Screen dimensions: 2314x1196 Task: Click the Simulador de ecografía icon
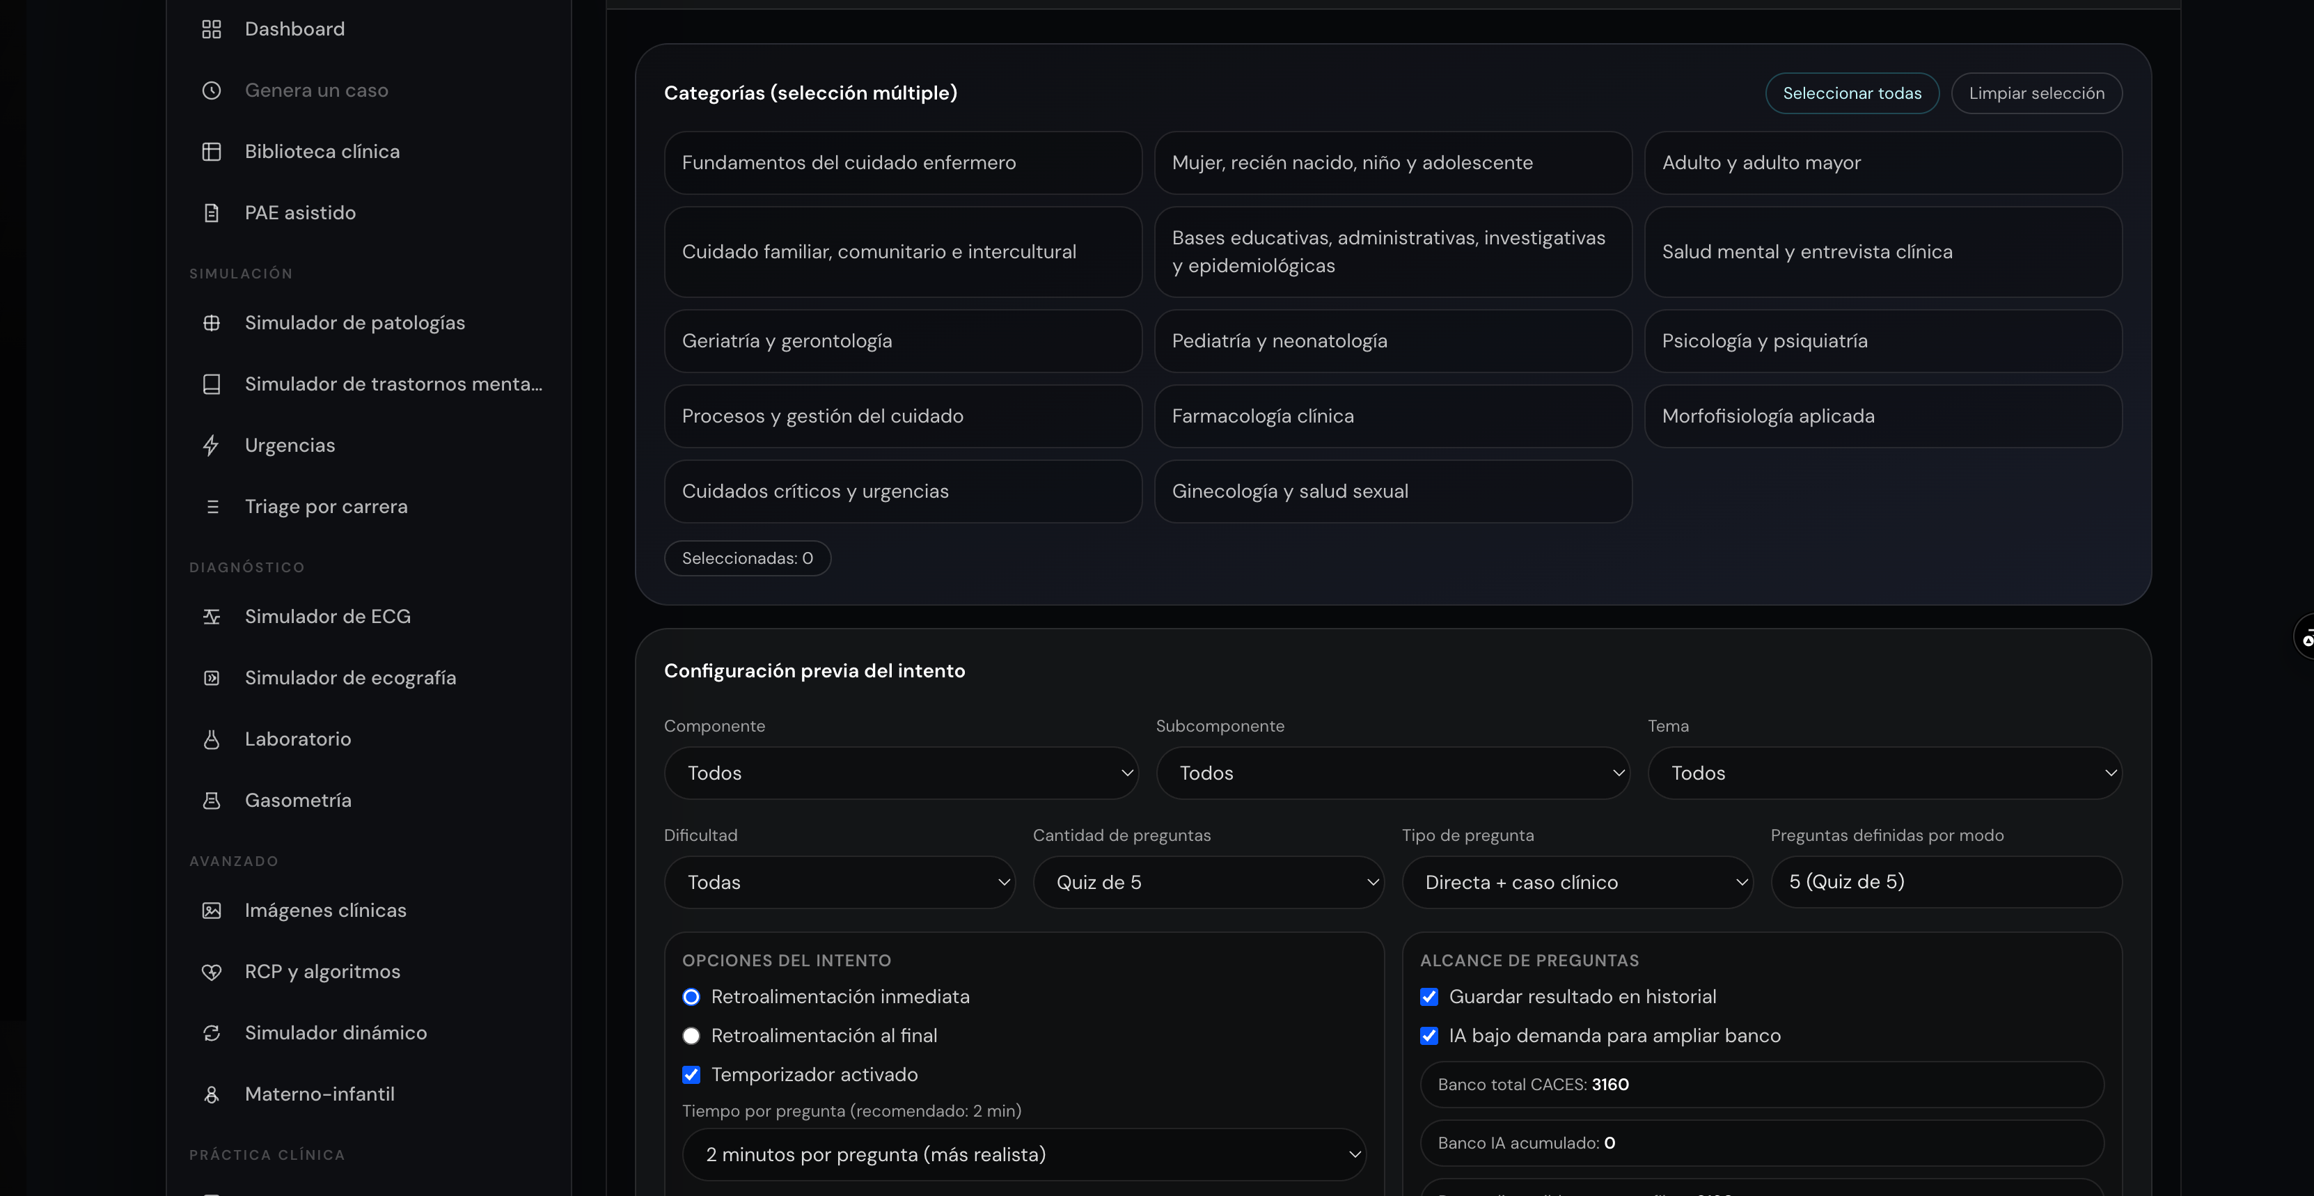(x=211, y=679)
